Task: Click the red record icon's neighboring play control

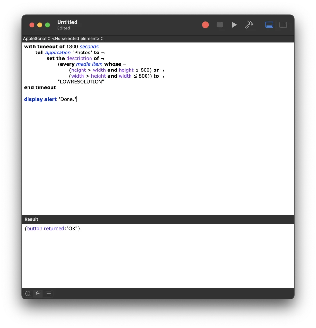Action: click(234, 25)
